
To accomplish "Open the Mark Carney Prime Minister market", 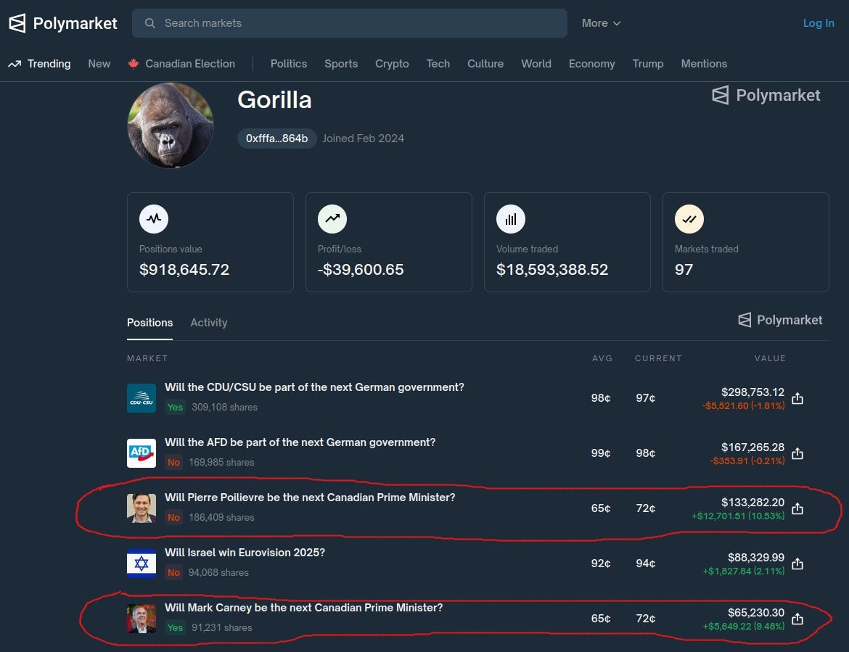I will tap(304, 608).
